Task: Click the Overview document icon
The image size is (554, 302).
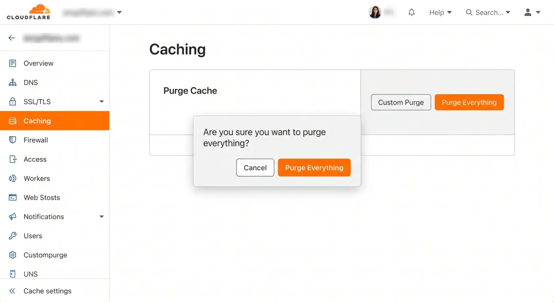Action: click(x=13, y=63)
